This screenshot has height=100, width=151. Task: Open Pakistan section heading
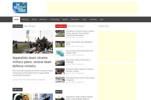(x=18, y=89)
